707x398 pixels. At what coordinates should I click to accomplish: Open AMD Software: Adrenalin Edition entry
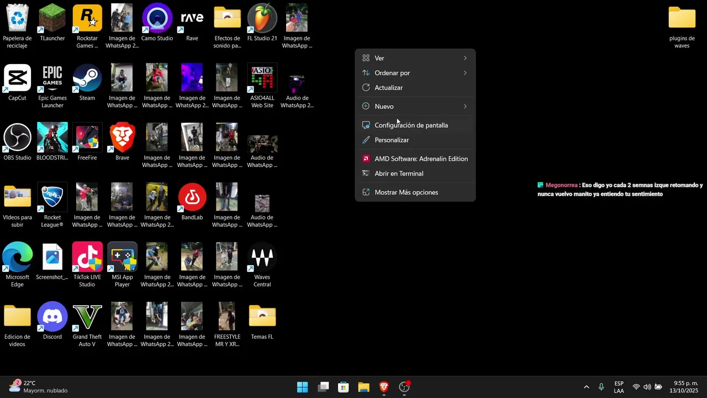[415, 159]
